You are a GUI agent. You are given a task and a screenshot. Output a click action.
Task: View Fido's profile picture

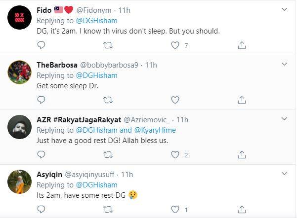tap(20, 18)
